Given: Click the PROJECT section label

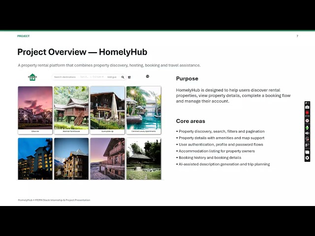Looking at the screenshot, I should click(23, 36).
